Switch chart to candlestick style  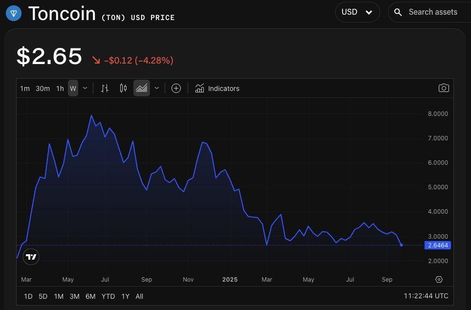[x=123, y=89]
